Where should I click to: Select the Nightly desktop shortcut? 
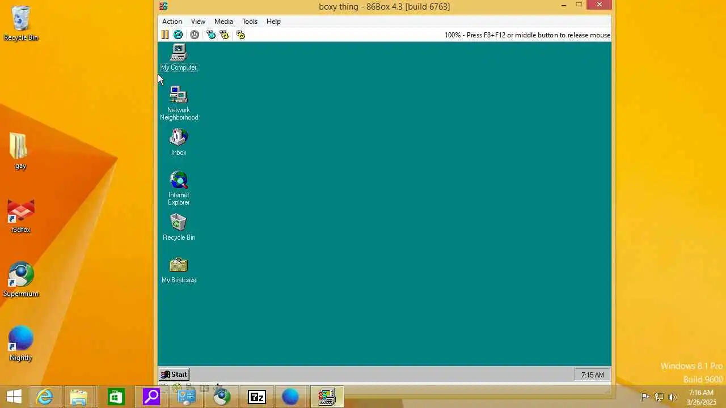(21, 343)
